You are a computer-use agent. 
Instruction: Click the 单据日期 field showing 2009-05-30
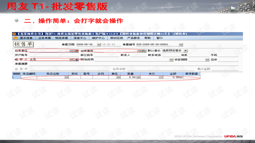point(86,44)
